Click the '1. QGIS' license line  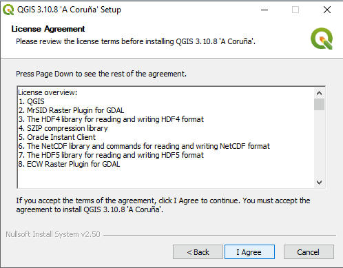(x=32, y=101)
